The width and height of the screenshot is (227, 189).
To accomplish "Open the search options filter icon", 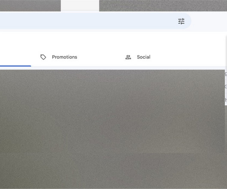I will click(x=181, y=21).
